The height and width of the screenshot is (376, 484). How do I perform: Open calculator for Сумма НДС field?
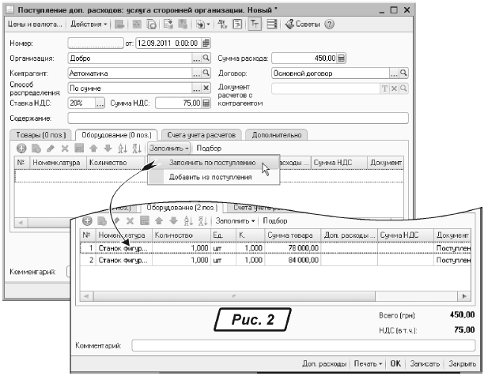tap(206, 102)
